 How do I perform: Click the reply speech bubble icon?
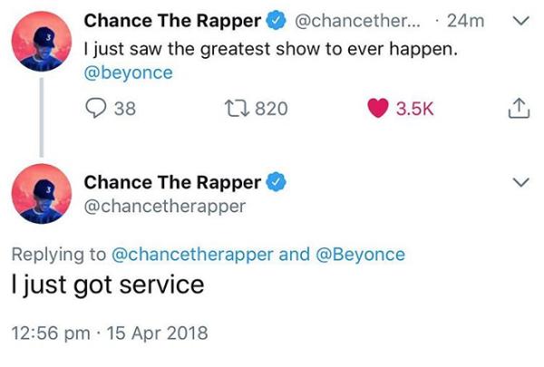(x=95, y=109)
